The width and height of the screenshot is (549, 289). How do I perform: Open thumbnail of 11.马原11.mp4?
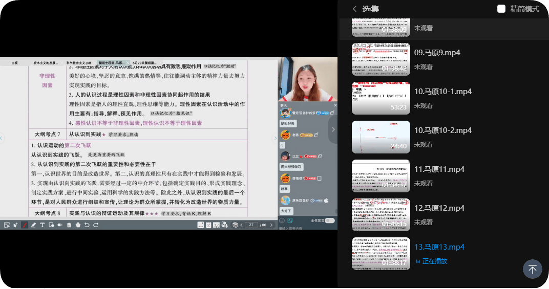pyautogui.click(x=381, y=175)
